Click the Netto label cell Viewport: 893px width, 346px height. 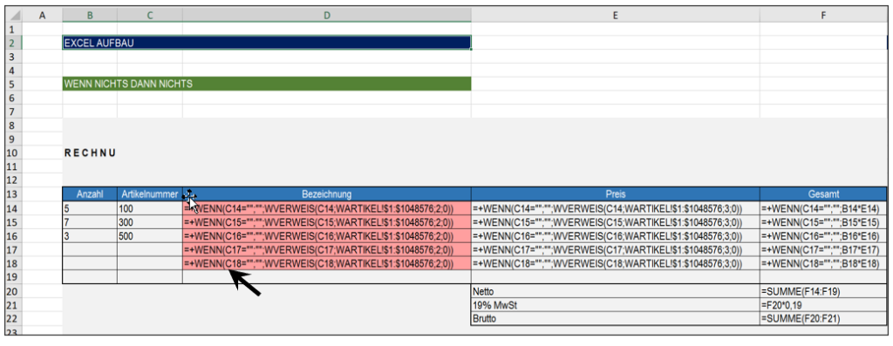pos(615,291)
